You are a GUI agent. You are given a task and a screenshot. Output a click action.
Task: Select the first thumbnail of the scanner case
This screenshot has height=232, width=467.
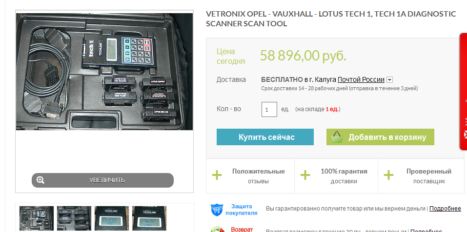(x=37, y=219)
